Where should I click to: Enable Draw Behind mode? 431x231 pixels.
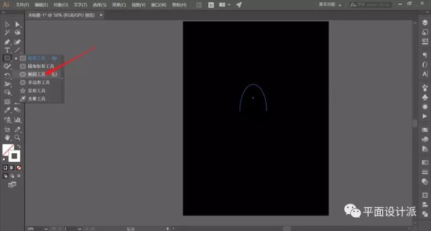coord(12,176)
